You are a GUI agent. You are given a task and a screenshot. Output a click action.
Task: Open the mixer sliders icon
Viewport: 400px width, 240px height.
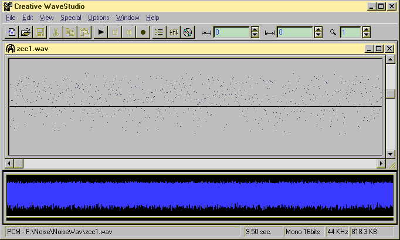pyautogui.click(x=174, y=32)
